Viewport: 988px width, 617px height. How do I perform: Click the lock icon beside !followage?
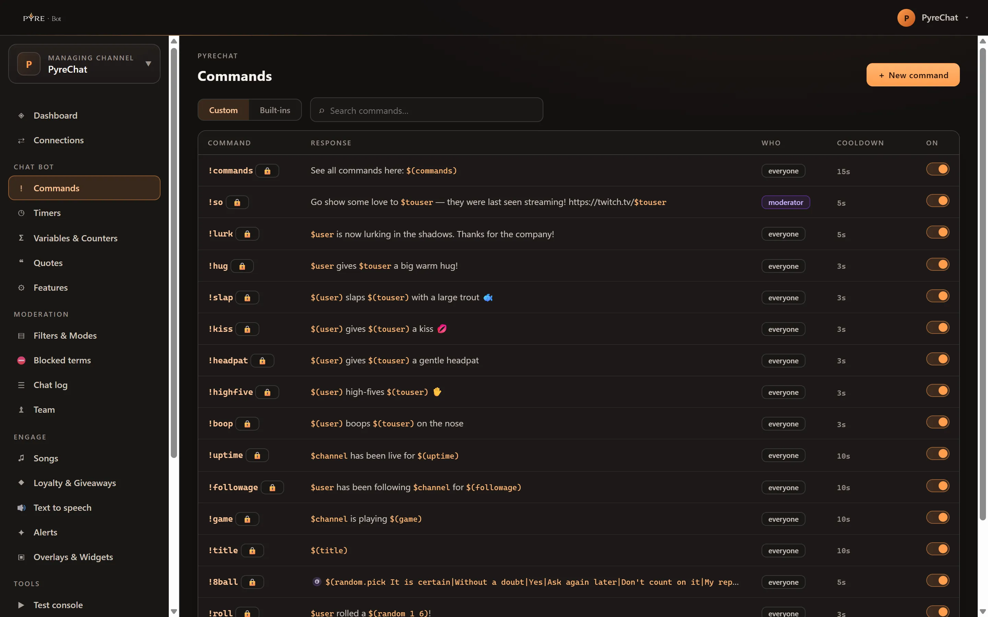pyautogui.click(x=272, y=488)
